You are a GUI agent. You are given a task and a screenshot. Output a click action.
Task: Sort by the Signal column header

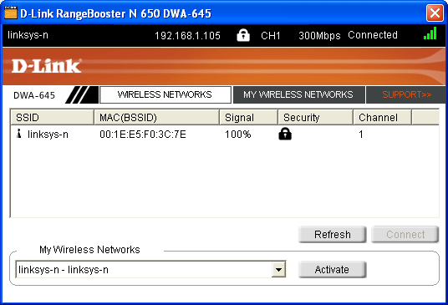pyautogui.click(x=249, y=117)
